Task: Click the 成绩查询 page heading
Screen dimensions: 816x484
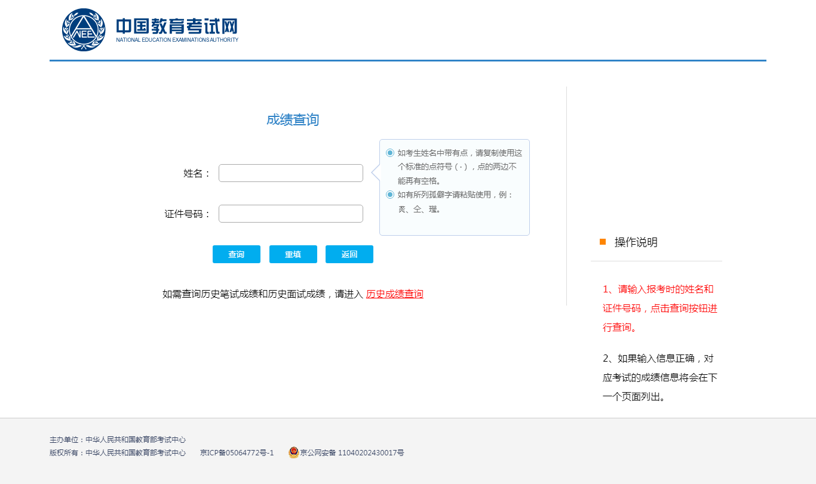Action: pos(292,119)
